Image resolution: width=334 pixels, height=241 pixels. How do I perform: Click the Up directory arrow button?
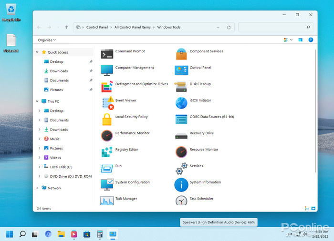(x=66, y=27)
